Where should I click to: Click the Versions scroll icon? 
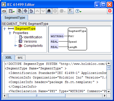pyautogui.click(x=20, y=41)
